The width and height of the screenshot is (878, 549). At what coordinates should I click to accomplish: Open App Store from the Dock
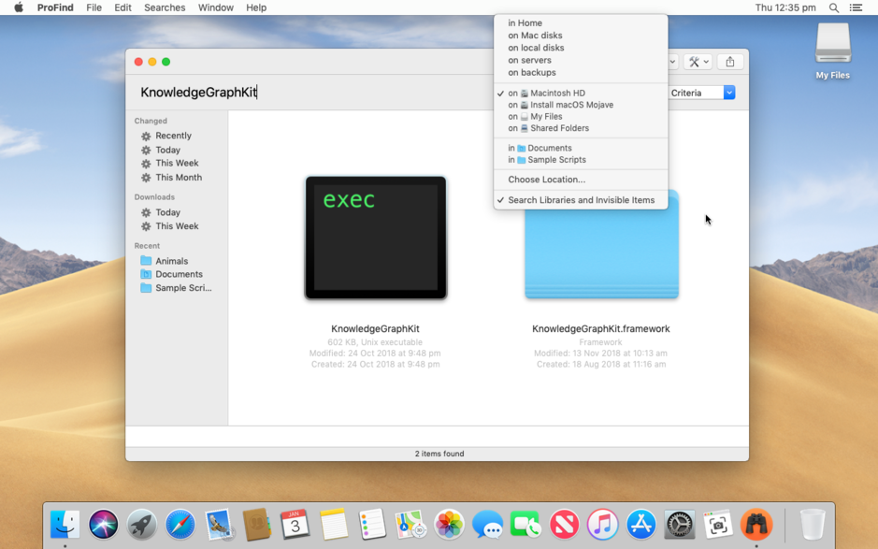641,525
